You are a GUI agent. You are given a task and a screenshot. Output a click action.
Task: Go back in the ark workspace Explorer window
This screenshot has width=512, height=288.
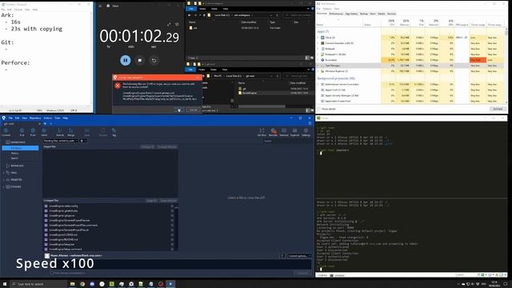[190, 15]
